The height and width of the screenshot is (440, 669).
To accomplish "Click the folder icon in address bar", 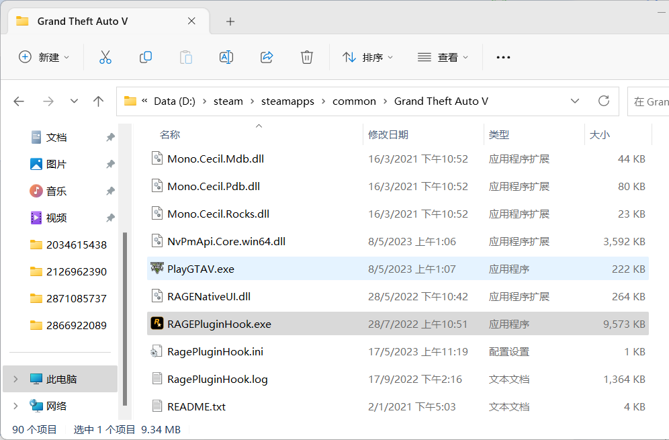I will point(130,101).
